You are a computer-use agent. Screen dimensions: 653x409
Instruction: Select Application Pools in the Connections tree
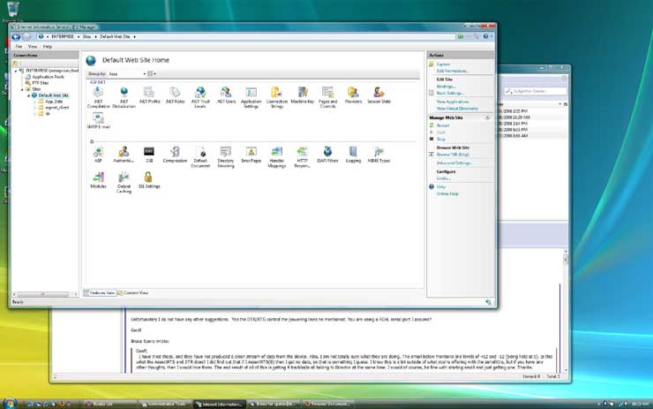48,77
